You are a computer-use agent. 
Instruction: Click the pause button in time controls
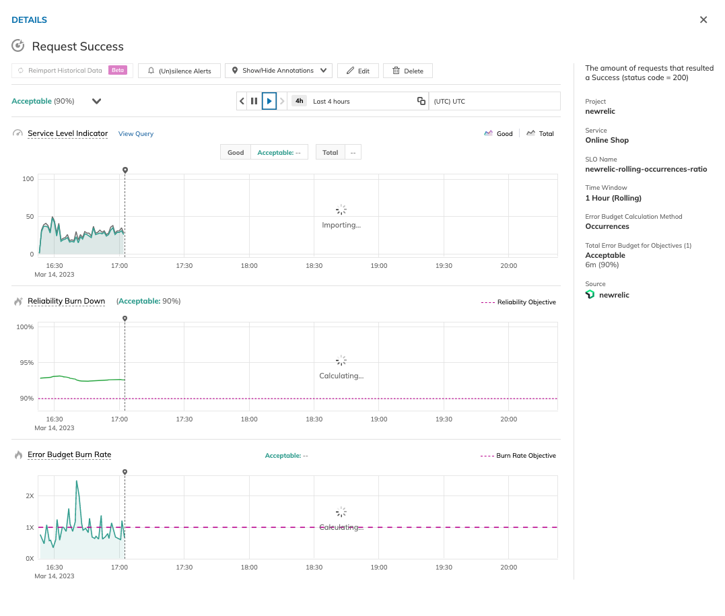coord(254,101)
